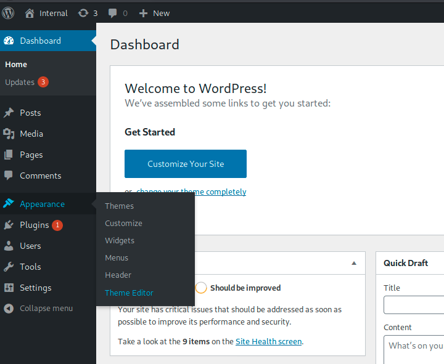Image resolution: width=444 pixels, height=364 pixels.
Task: Click the Quick Draft Content textarea
Action: tap(414, 350)
